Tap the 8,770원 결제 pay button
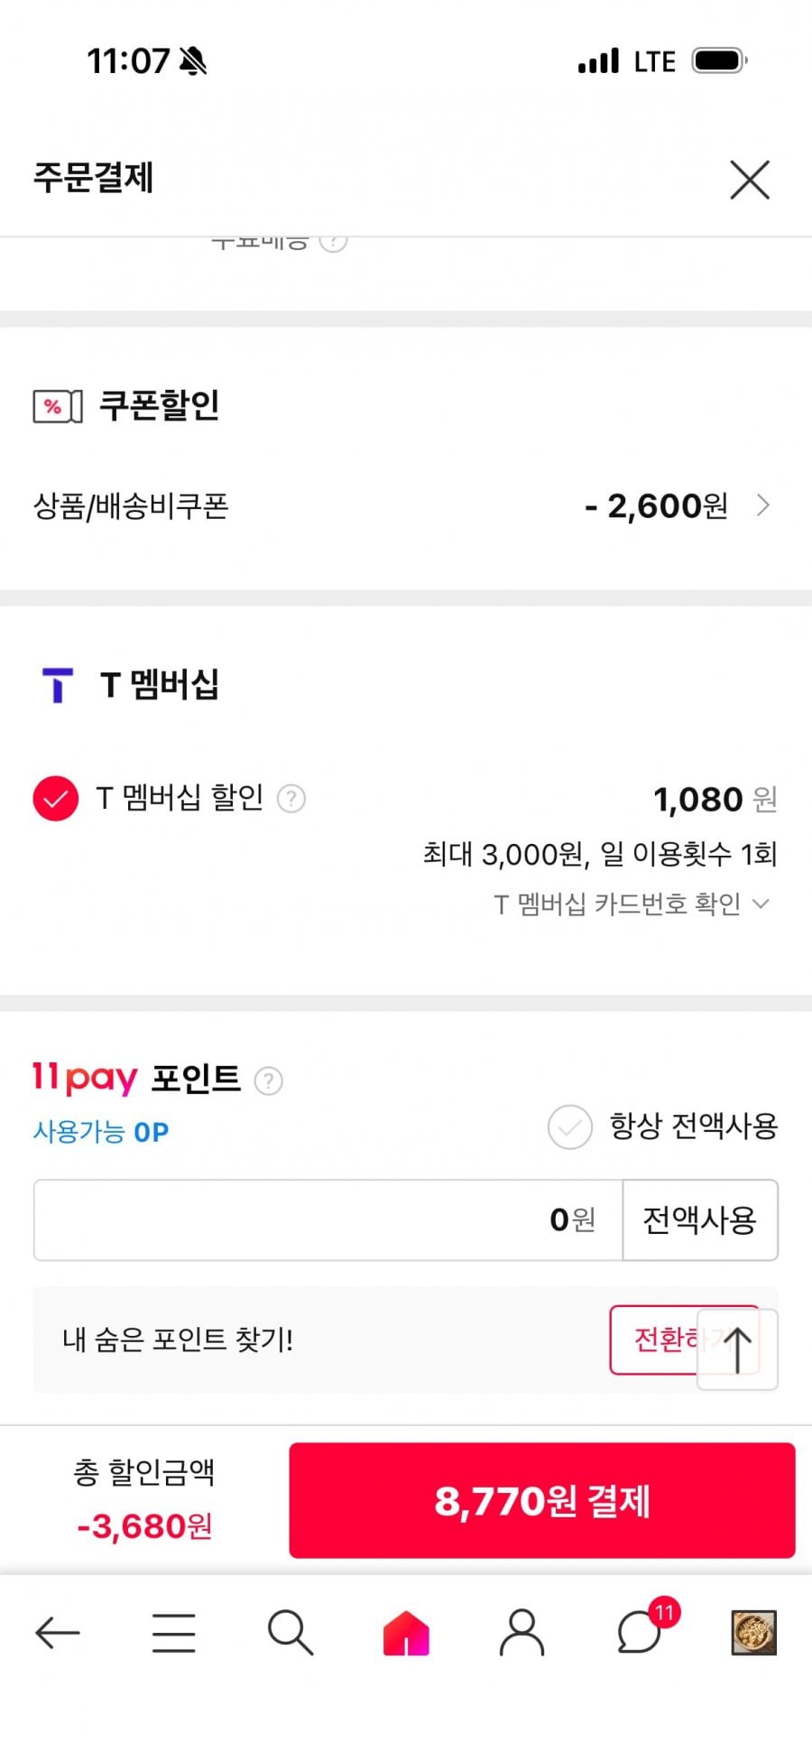The width and height of the screenshot is (812, 1761). coord(541,1500)
